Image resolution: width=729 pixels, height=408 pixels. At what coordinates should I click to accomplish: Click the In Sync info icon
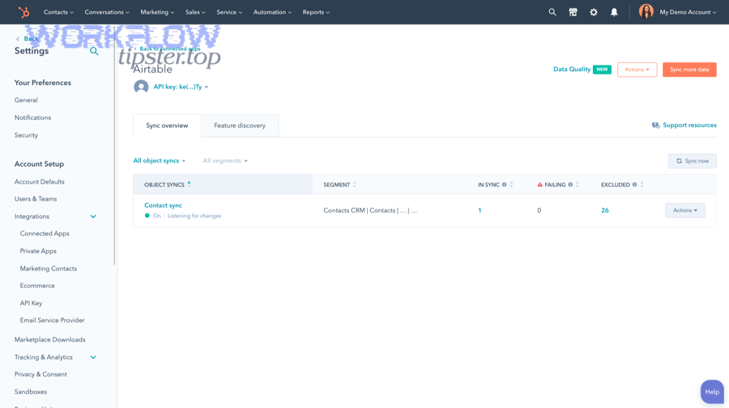click(x=504, y=185)
